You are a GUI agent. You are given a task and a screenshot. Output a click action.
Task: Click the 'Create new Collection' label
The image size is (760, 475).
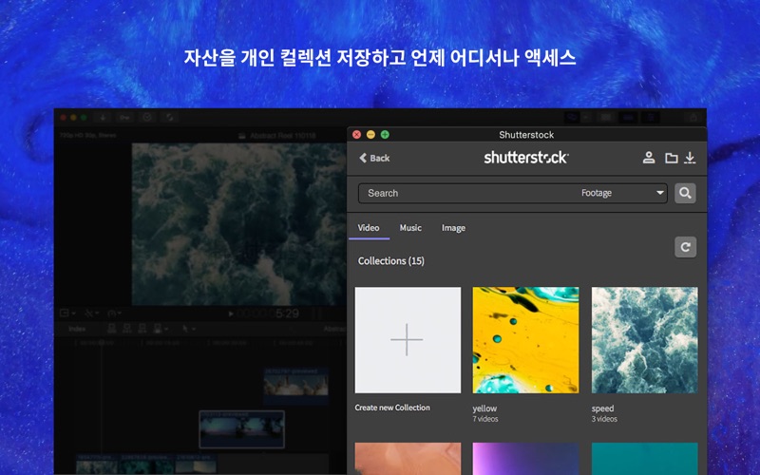[x=392, y=408]
